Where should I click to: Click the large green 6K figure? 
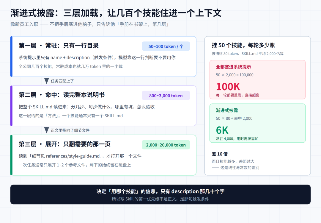[222, 130]
